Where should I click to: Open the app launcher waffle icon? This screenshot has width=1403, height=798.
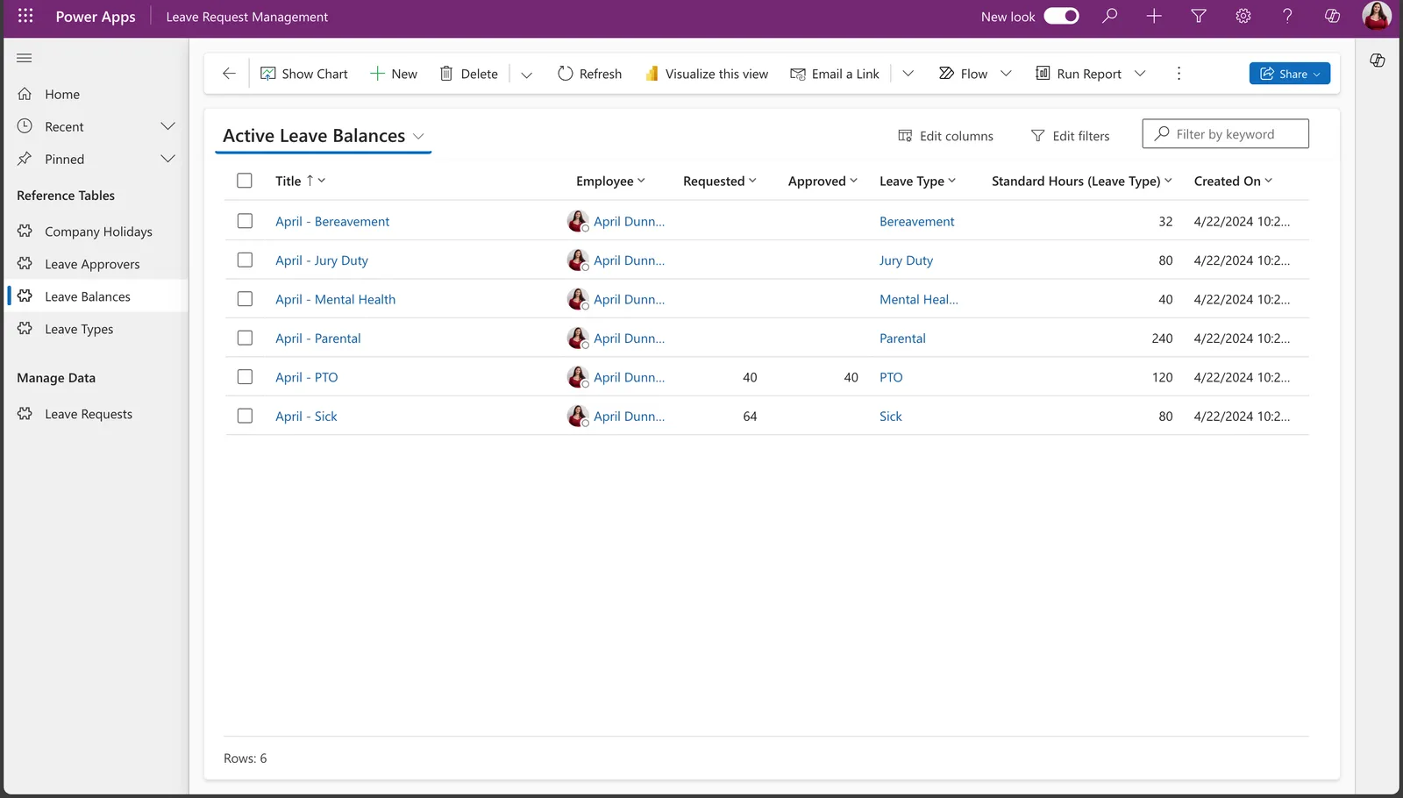point(25,16)
